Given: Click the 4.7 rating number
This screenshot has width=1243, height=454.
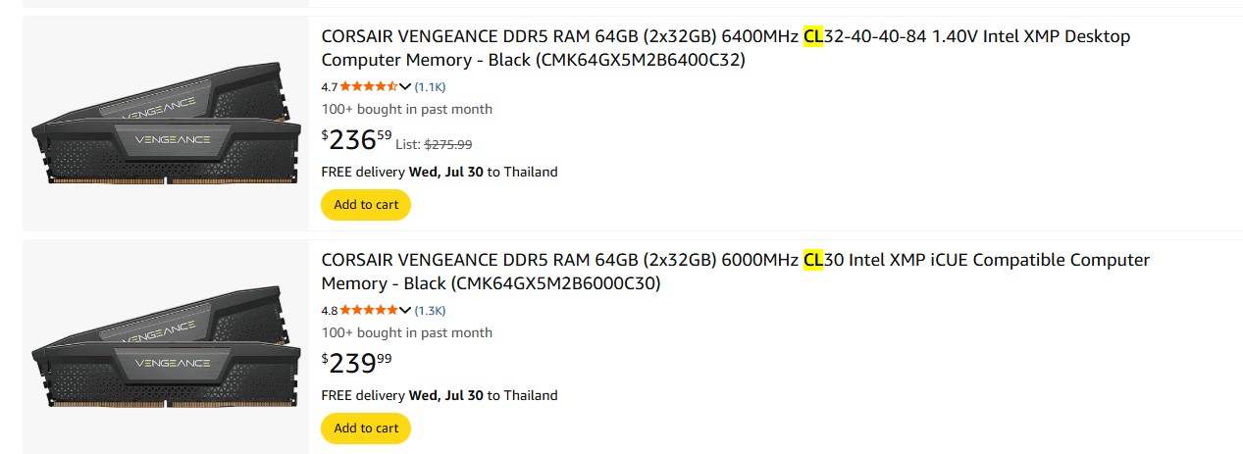Looking at the screenshot, I should (330, 86).
